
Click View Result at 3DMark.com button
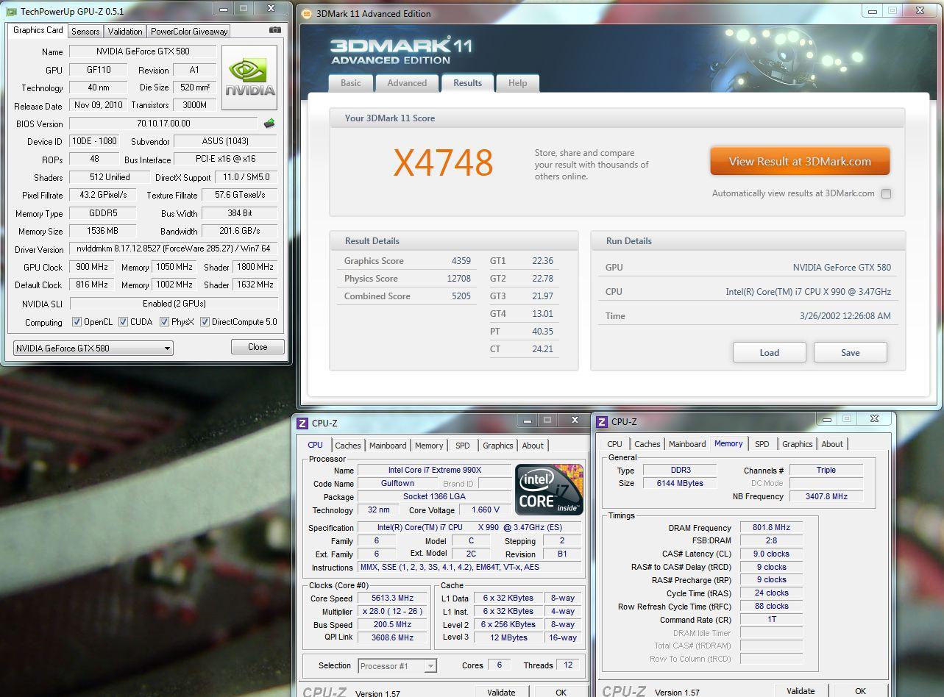[800, 162]
